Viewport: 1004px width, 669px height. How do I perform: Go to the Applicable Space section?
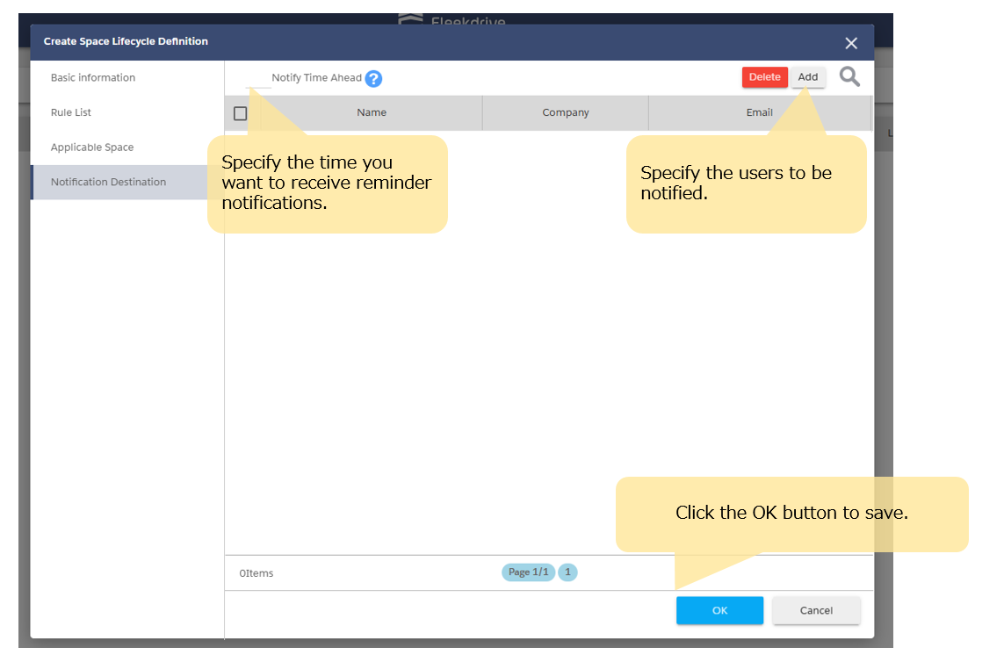tap(92, 147)
